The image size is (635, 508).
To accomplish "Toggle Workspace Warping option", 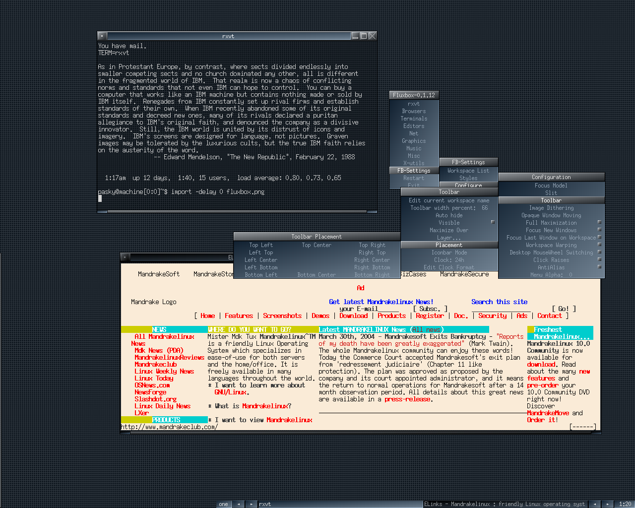I will click(551, 245).
